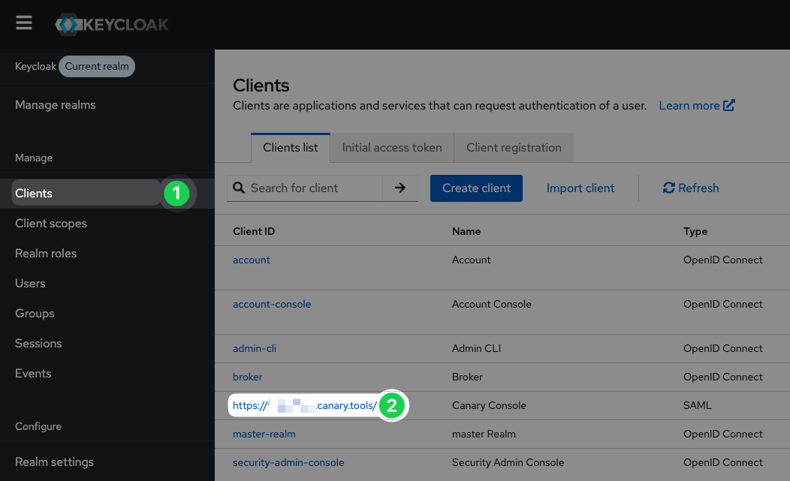Open Realm roles in the sidebar
This screenshot has height=481, width=790.
pos(46,254)
